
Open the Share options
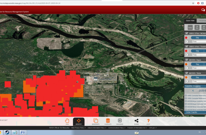[136, 121]
